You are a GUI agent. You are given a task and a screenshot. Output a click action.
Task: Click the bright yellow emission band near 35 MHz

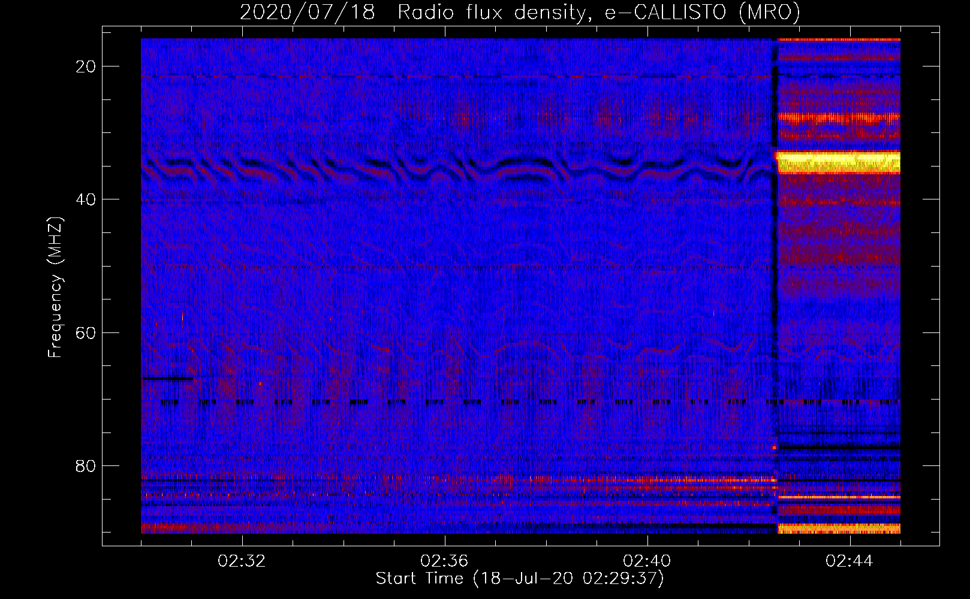click(x=838, y=162)
